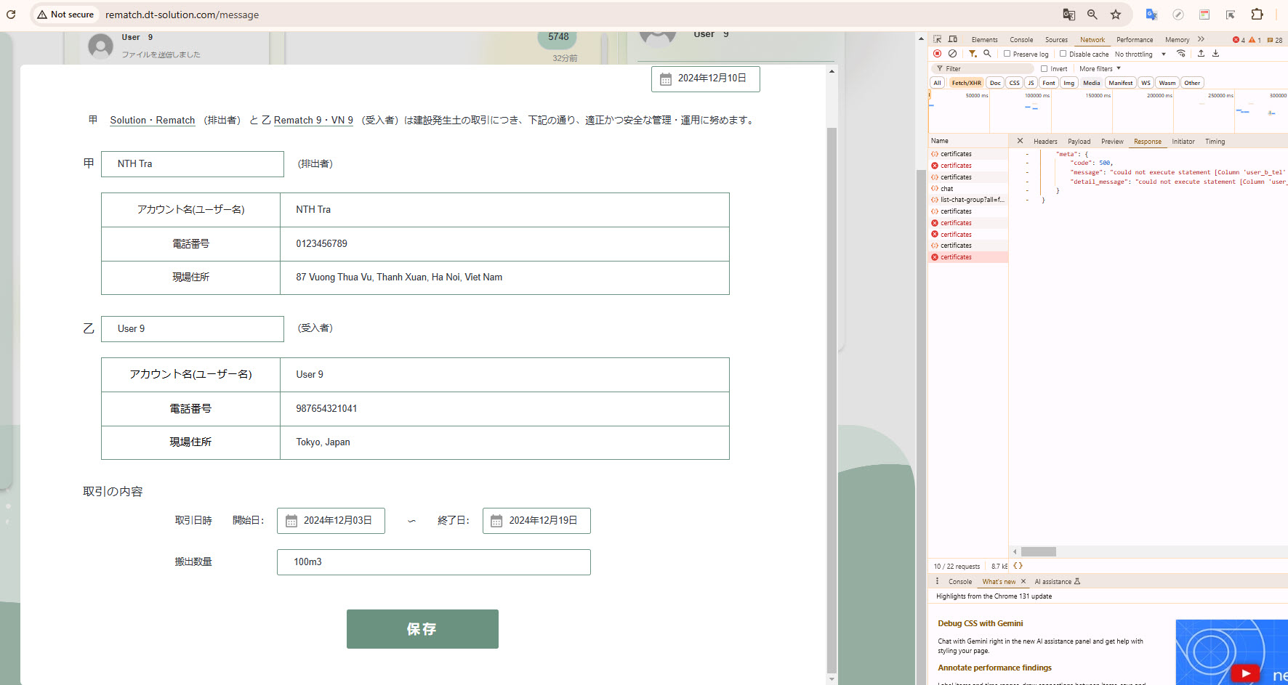Bookmark this page with the star icon

[1116, 15]
